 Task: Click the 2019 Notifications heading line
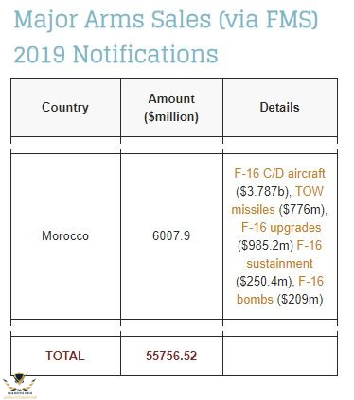pos(115,54)
